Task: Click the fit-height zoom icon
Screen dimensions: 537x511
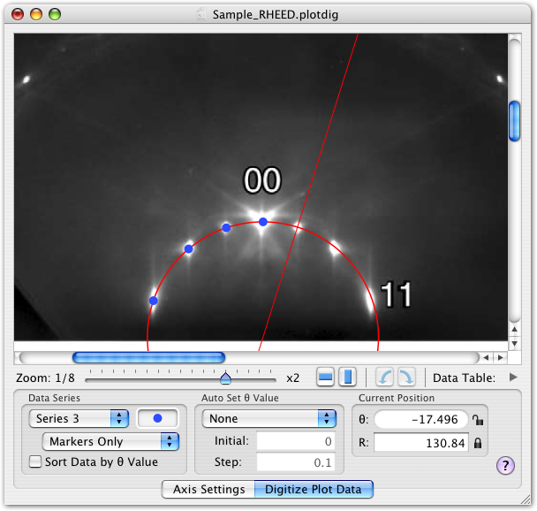Action: (x=348, y=377)
